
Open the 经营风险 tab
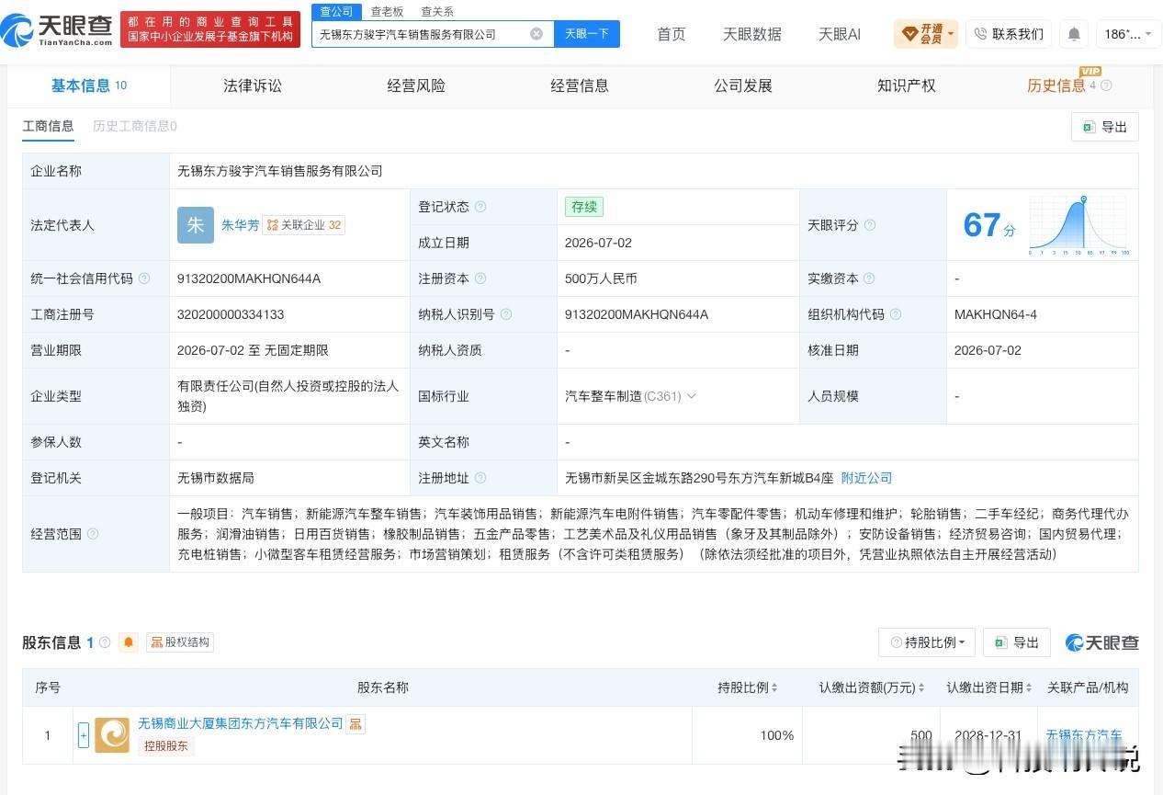click(416, 85)
